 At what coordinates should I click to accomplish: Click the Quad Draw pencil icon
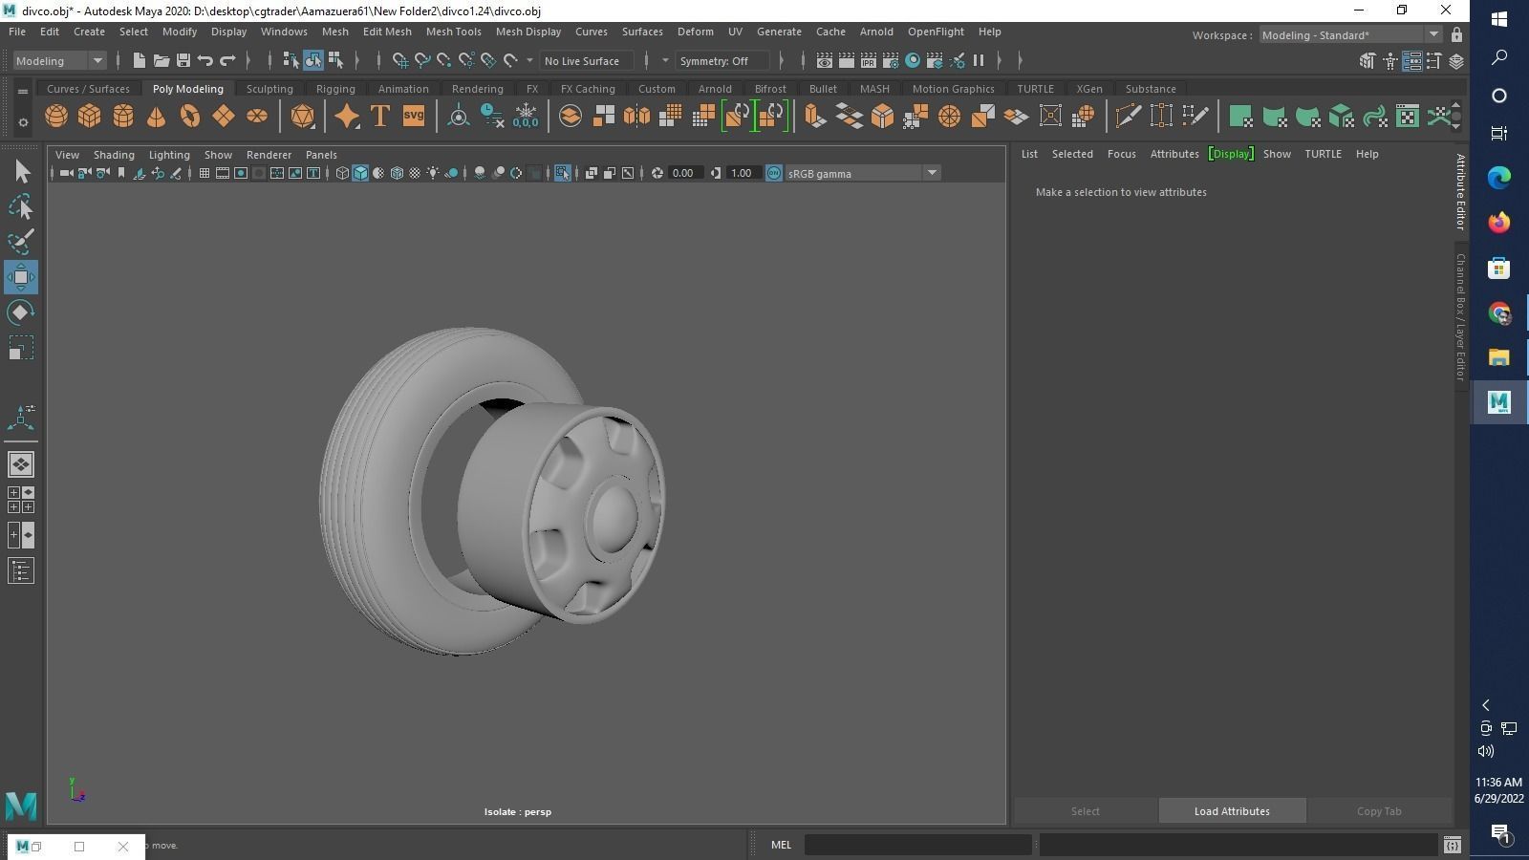(1195, 117)
